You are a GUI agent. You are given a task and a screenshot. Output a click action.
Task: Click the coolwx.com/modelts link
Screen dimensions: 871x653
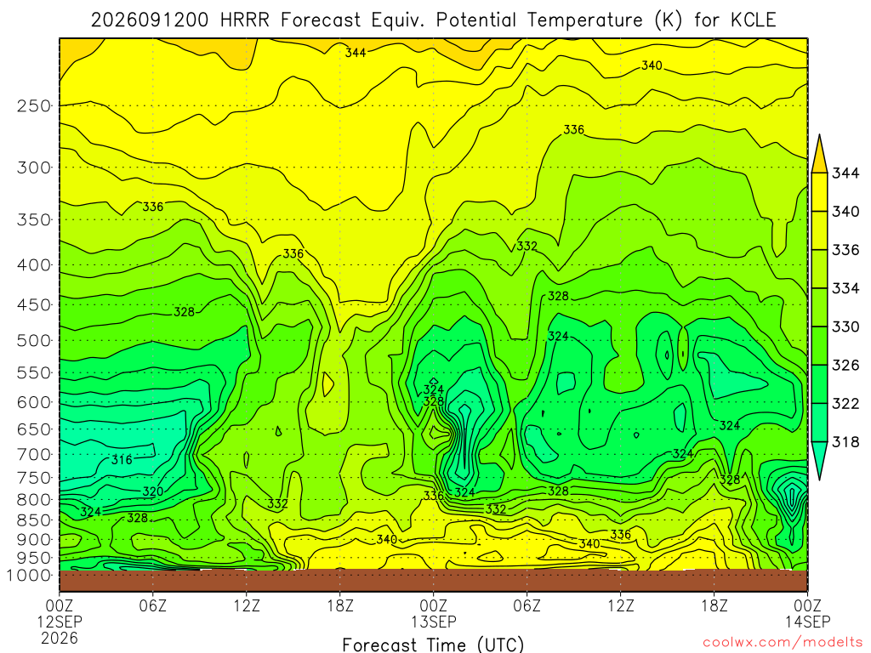[x=783, y=643]
